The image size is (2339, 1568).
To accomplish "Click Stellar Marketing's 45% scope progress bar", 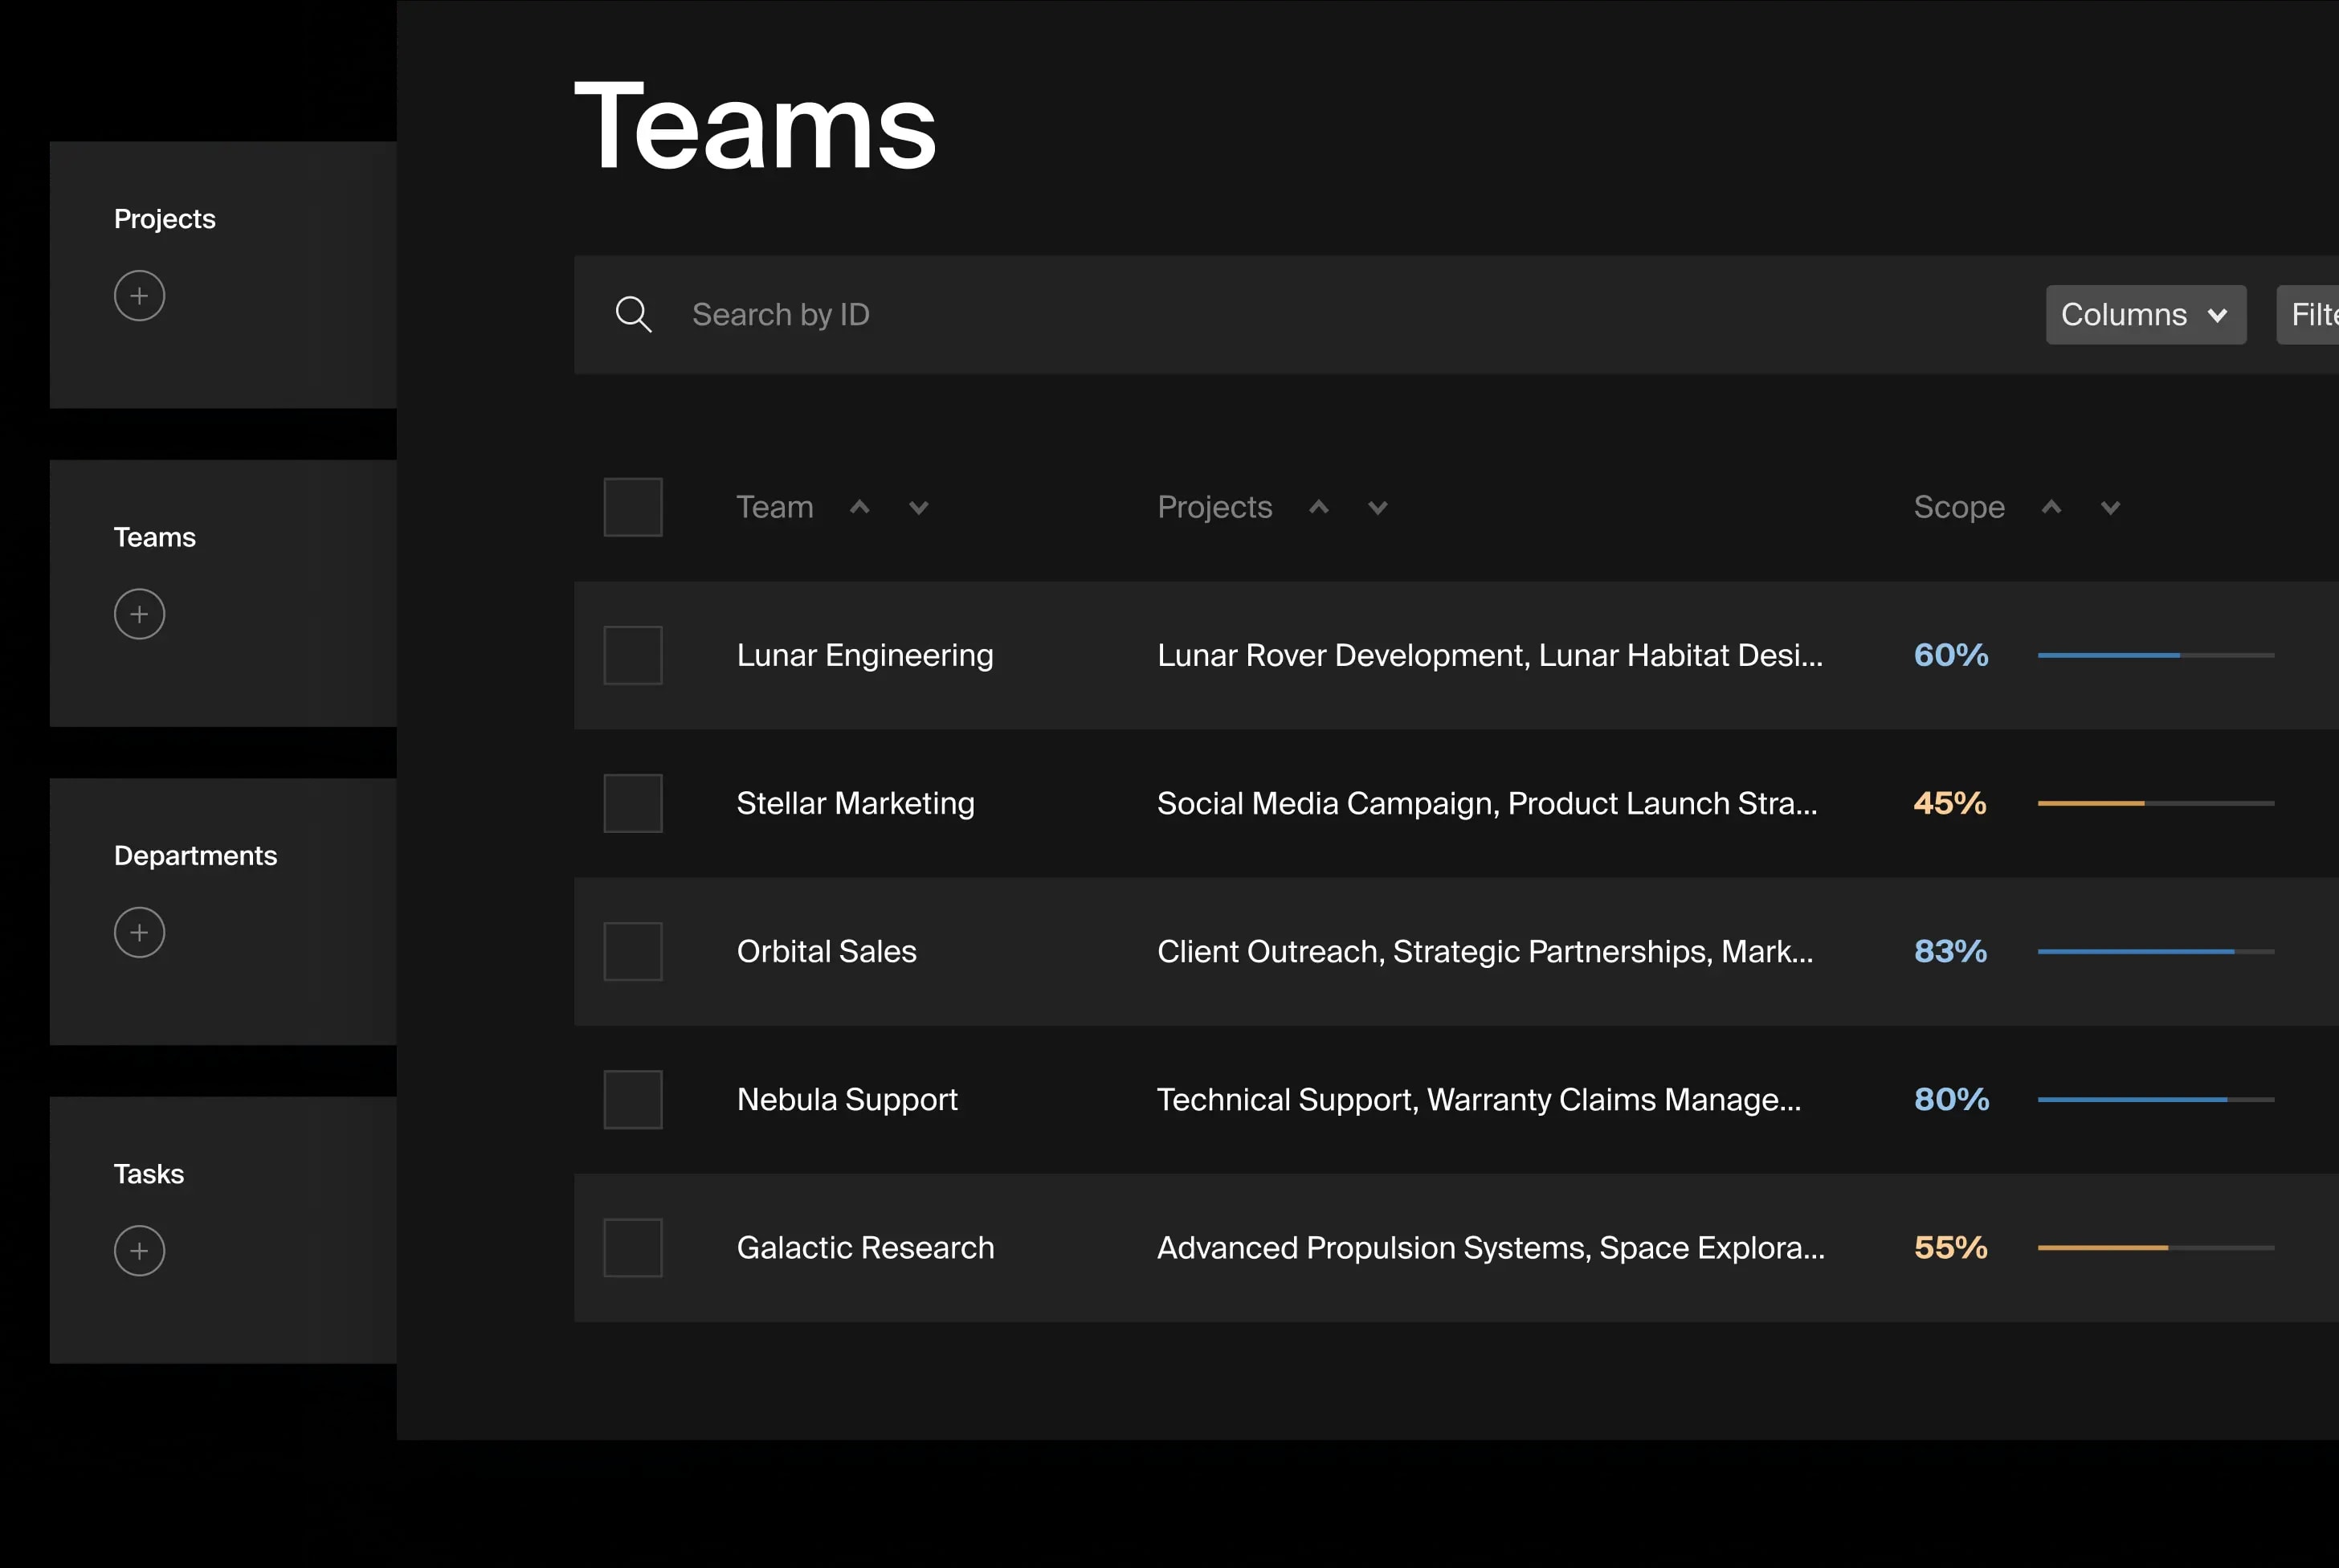I will [x=2155, y=803].
